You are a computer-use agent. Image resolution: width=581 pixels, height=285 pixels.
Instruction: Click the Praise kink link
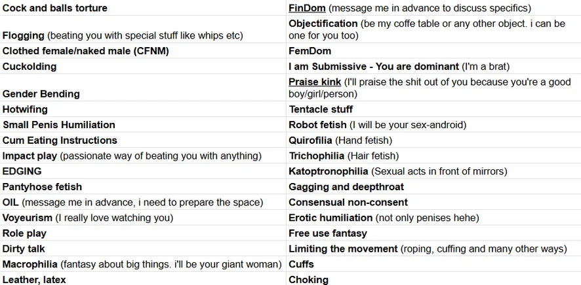tap(315, 82)
